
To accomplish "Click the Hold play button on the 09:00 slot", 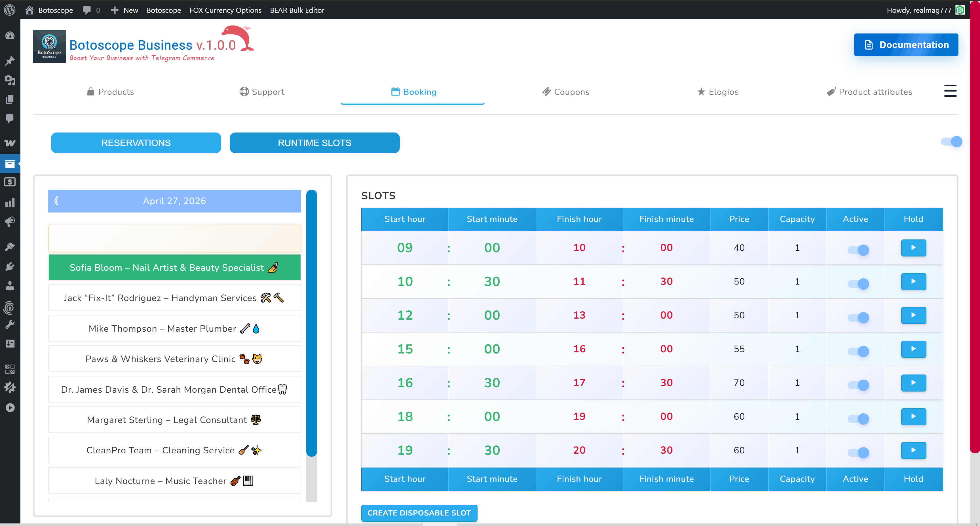I will click(913, 248).
